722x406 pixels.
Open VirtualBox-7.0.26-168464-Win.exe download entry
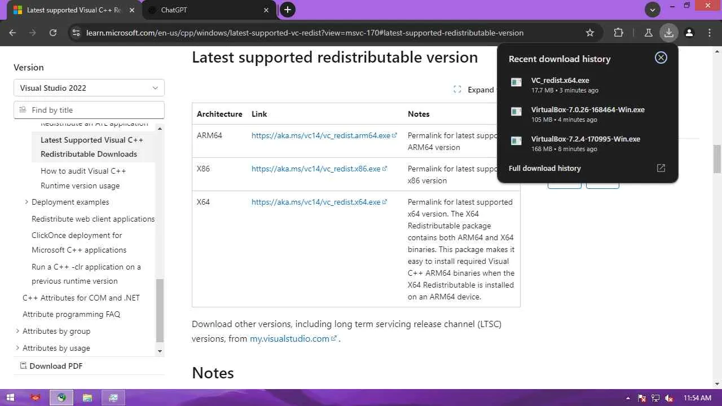[587, 114]
